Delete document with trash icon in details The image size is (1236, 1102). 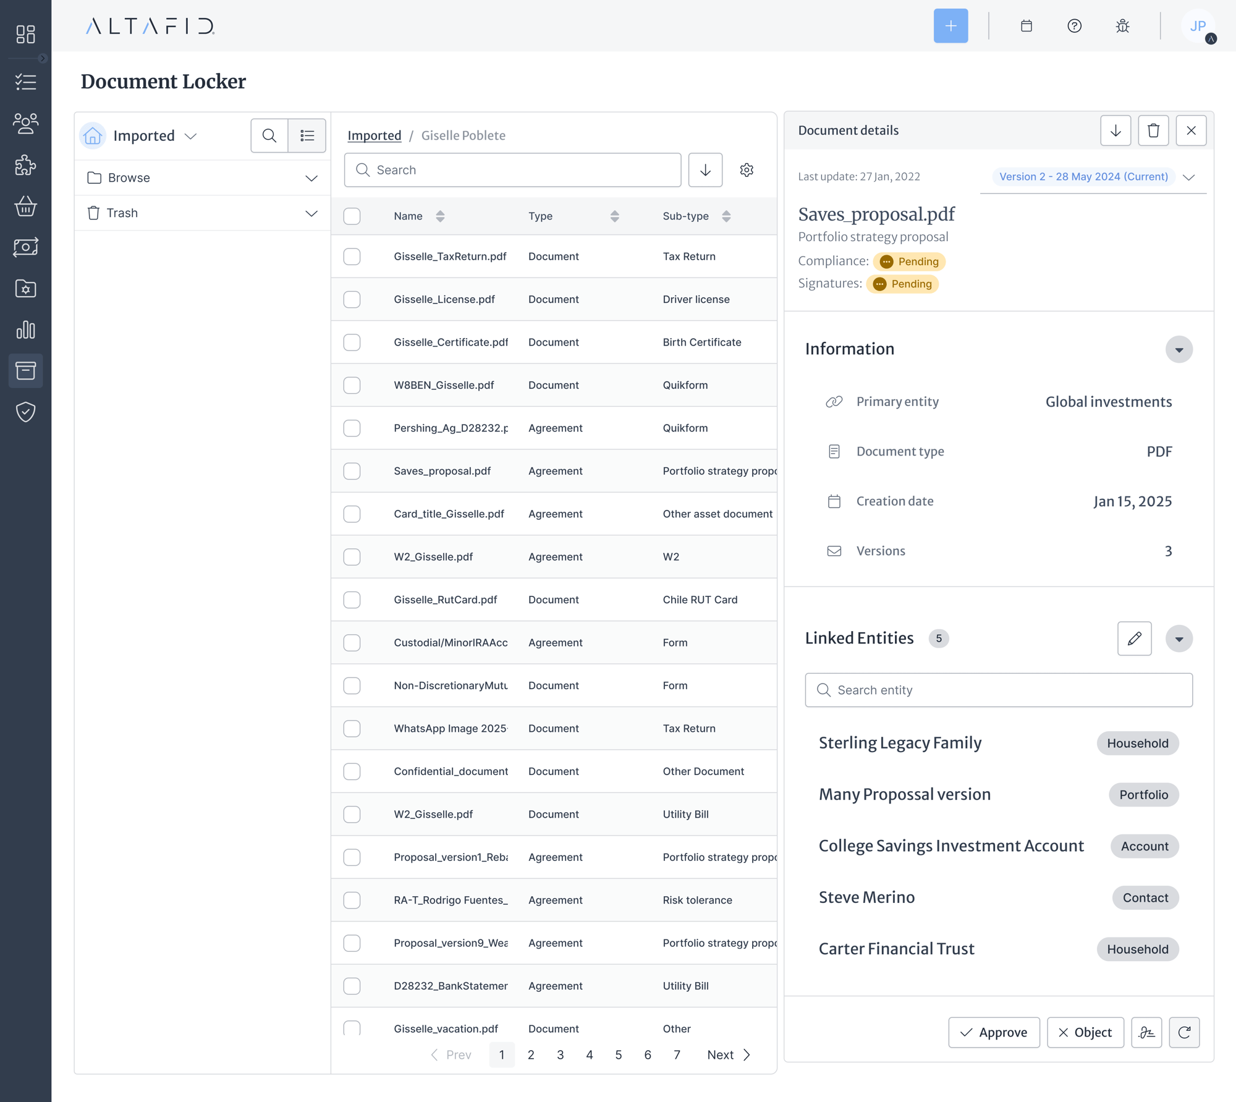(1153, 130)
